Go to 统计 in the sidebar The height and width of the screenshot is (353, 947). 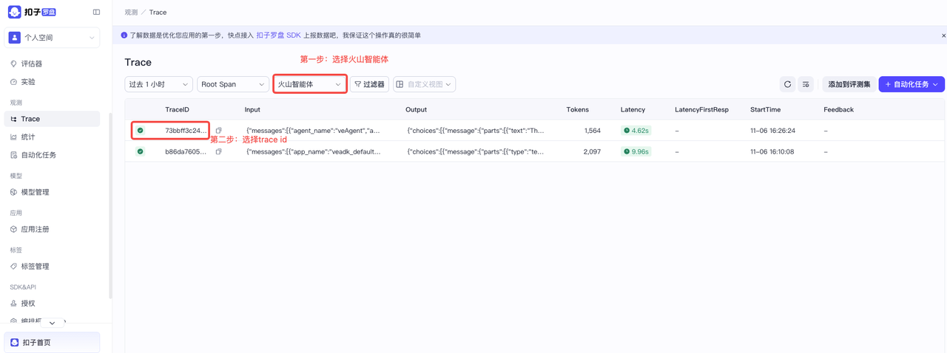tap(28, 137)
